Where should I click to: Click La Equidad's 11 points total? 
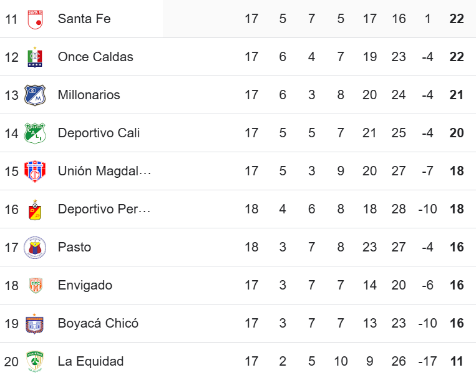coord(457,361)
